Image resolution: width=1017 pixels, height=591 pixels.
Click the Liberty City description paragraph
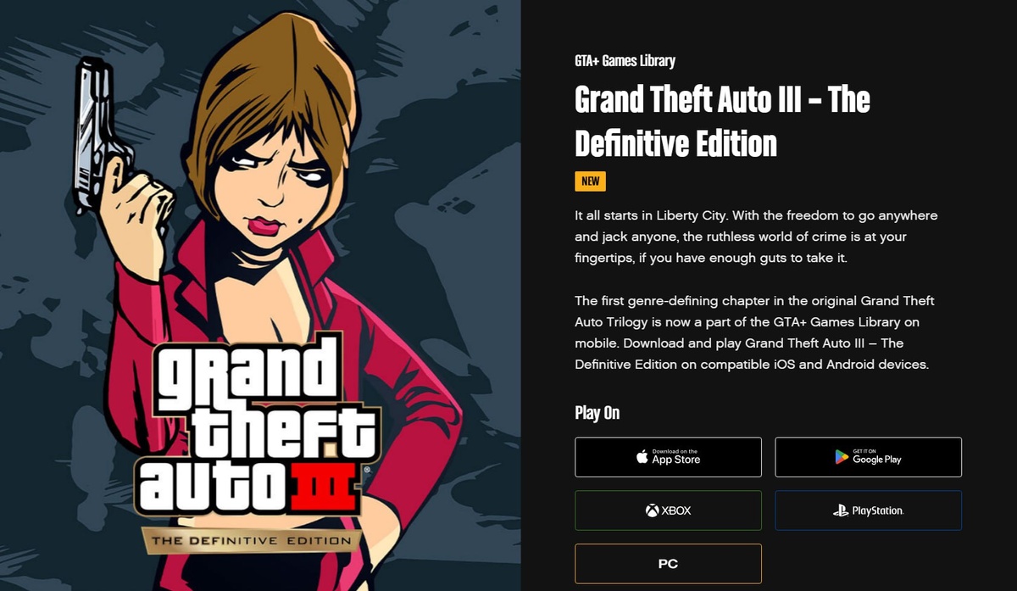coord(756,237)
